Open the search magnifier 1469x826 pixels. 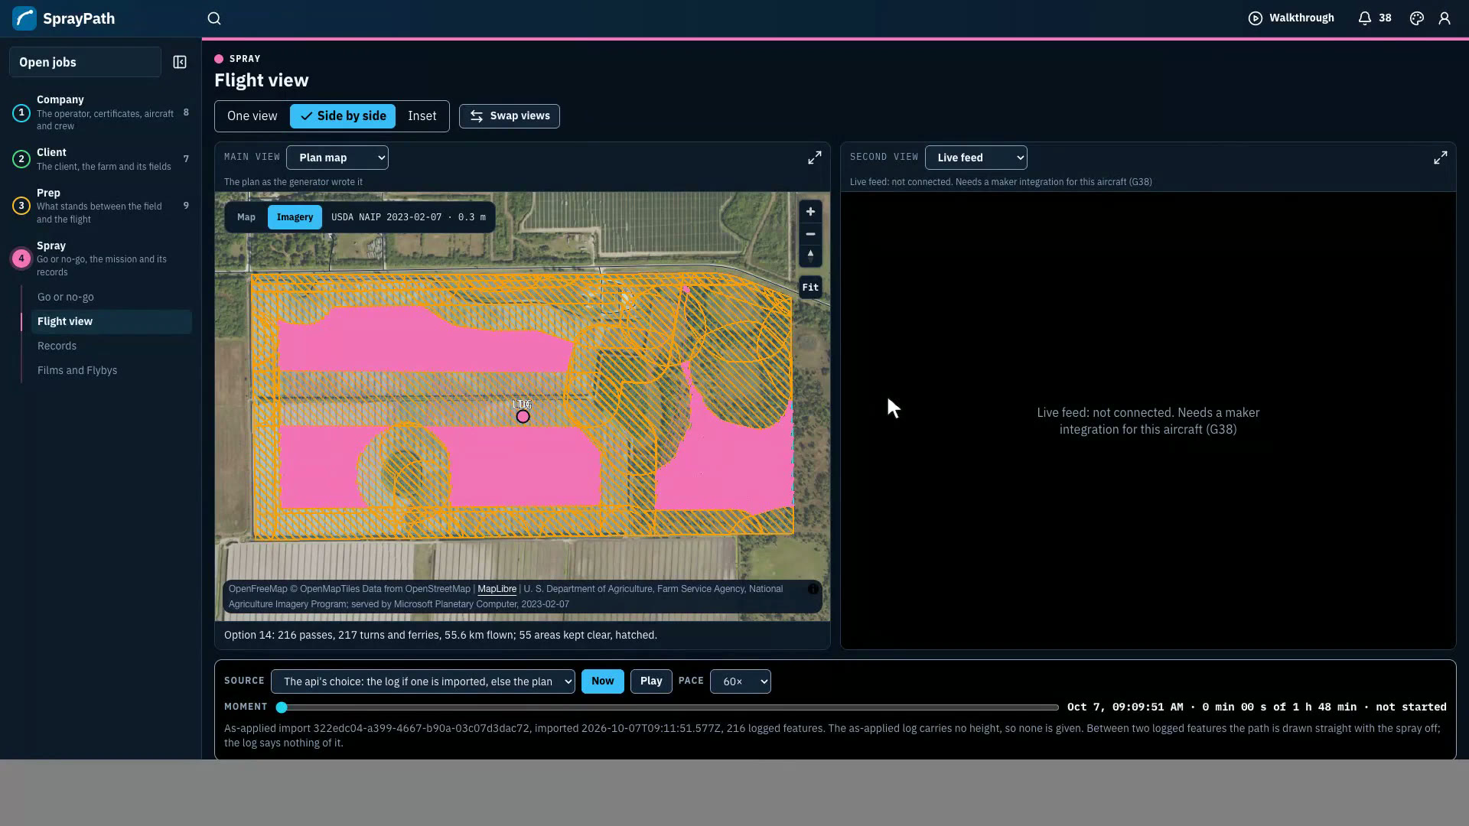214,18
